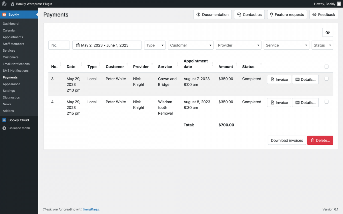Open the Type filter dropdown
This screenshot has width=343, height=214.
click(155, 45)
